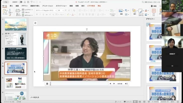Viewport: 183px width, 103px height.
Task: Click the Cut scissors icon
Action: pyautogui.click(x=10, y=10)
